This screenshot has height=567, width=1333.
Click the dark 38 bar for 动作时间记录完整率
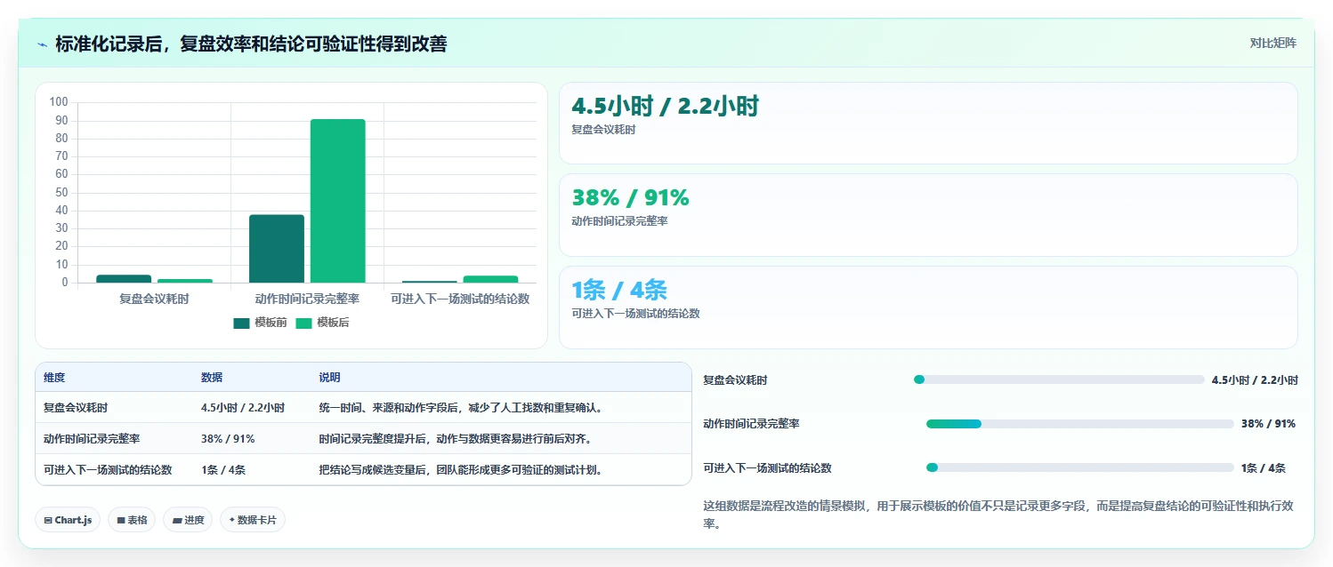click(277, 249)
